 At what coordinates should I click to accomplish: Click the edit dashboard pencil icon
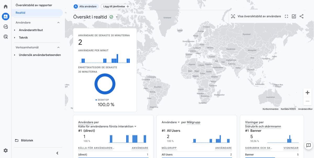(294, 16)
